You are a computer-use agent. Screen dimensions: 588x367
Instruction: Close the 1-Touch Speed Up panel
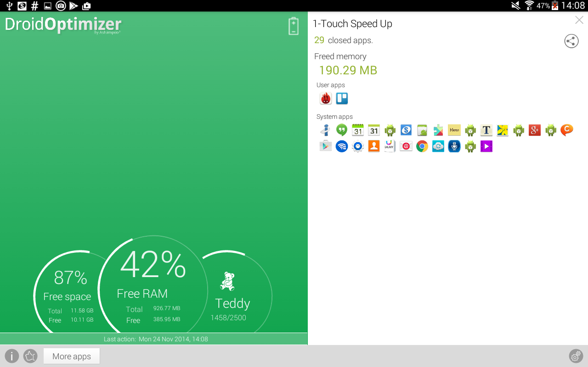[579, 20]
